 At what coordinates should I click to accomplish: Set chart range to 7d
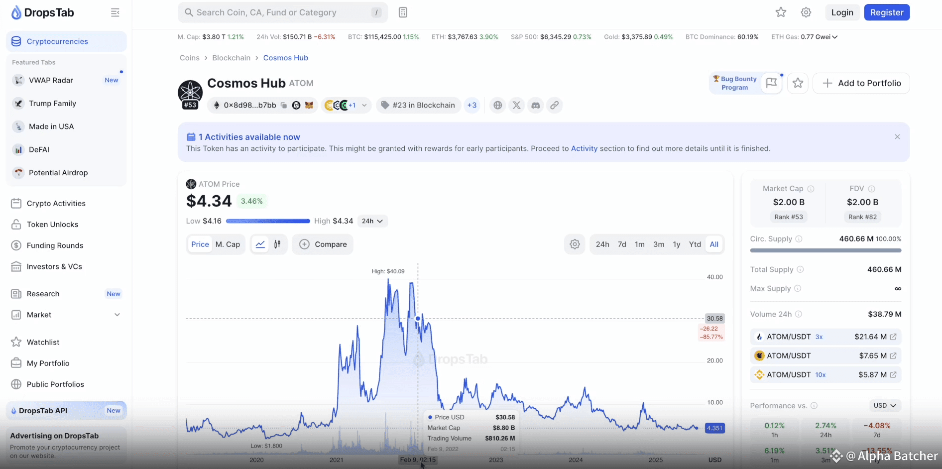pyautogui.click(x=622, y=244)
